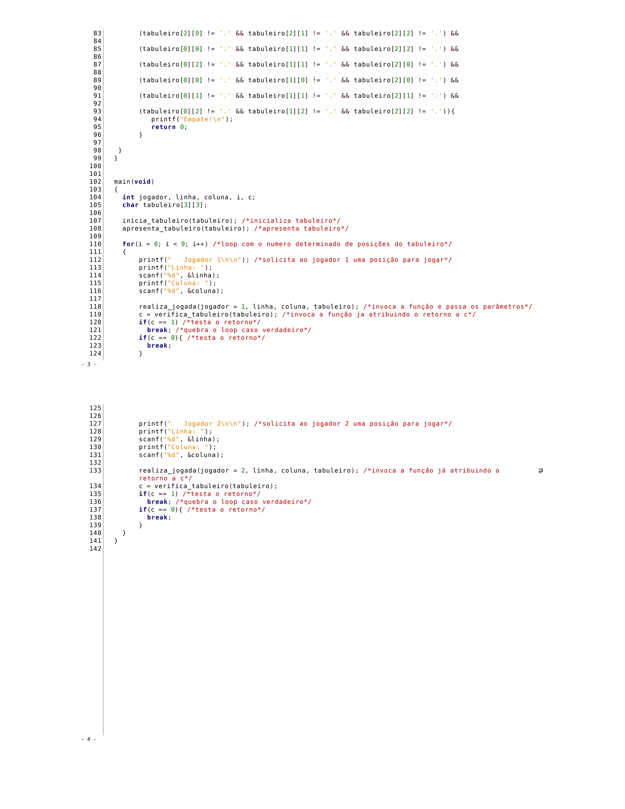This screenshot has width=625, height=809.
Task: Click the 'retorno a c*/' wrapped comment line
Action: point(165,479)
